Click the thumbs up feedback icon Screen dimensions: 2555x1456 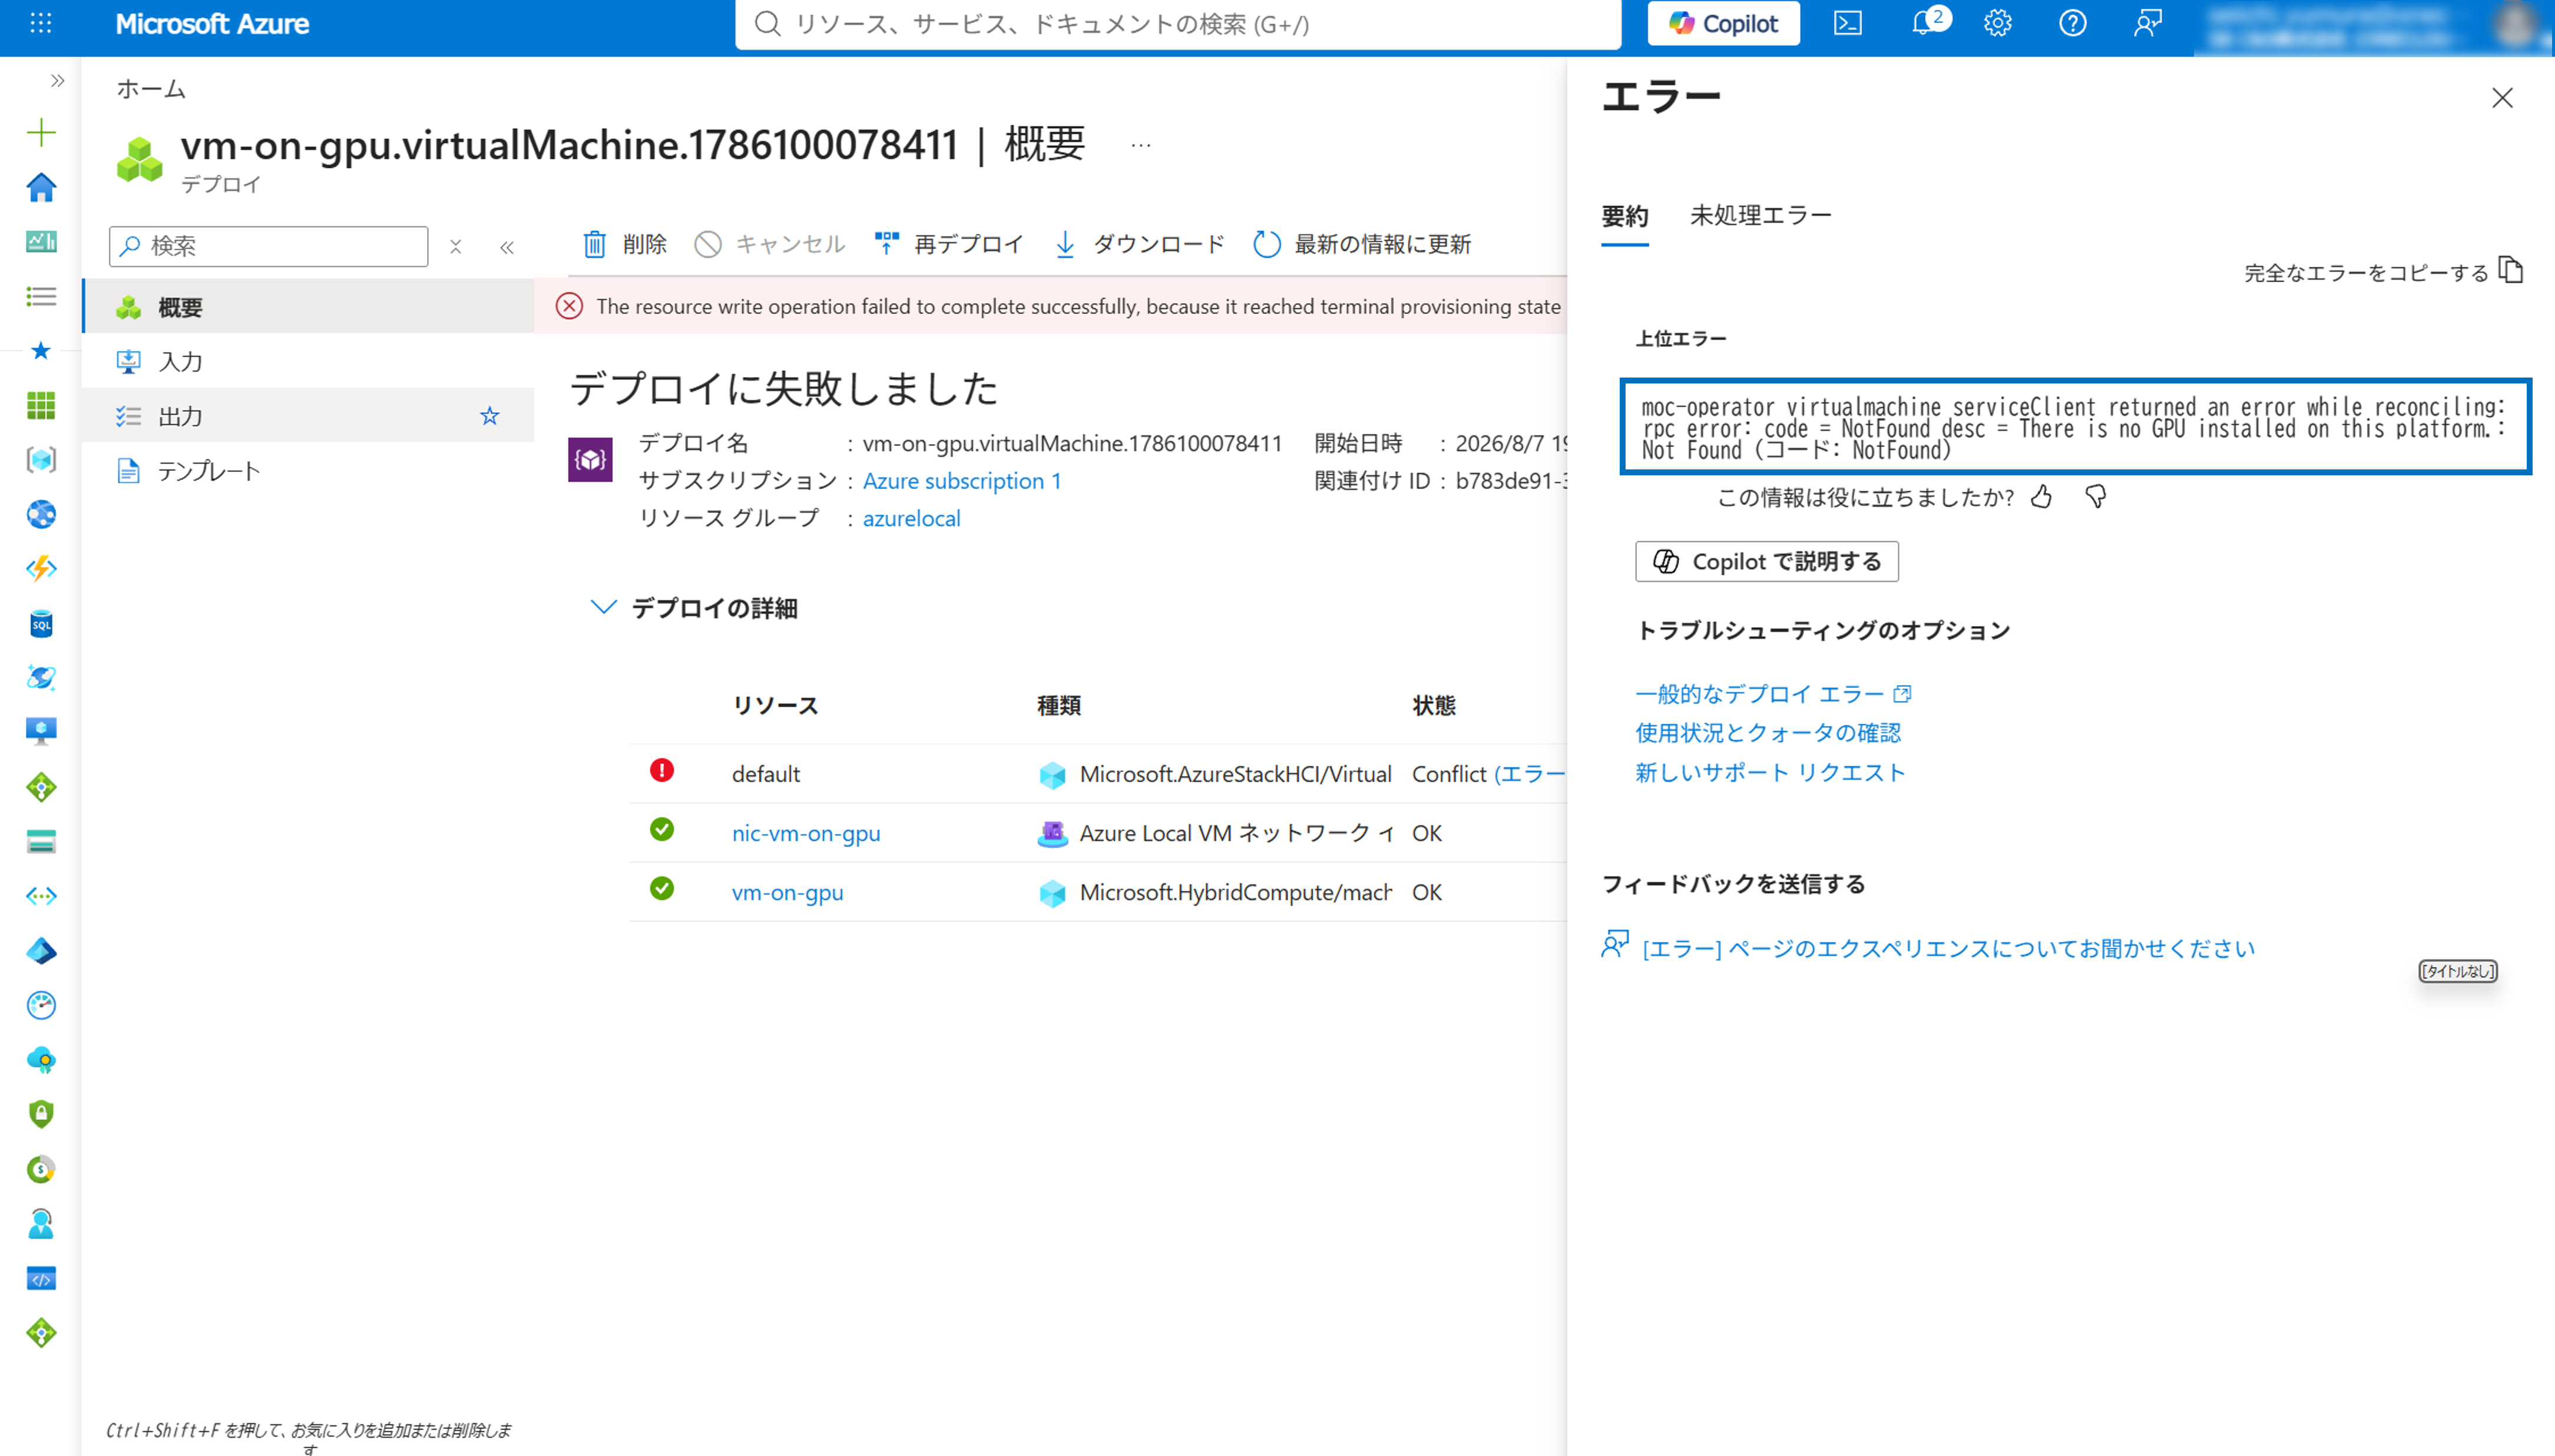tap(2042, 497)
